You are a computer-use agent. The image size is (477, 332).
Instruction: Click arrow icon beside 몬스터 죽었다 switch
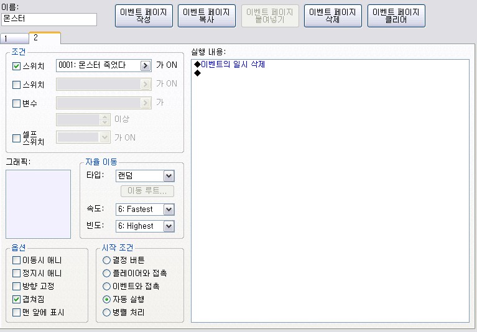(x=146, y=65)
